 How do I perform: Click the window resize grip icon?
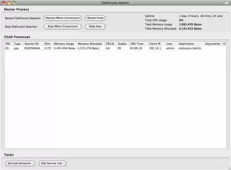[230, 169]
